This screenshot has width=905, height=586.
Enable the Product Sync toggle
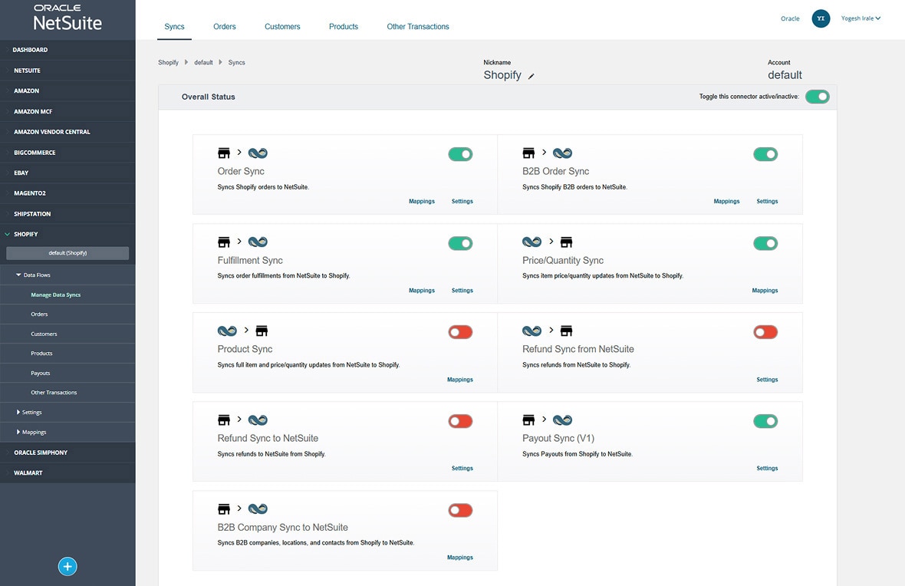point(460,331)
